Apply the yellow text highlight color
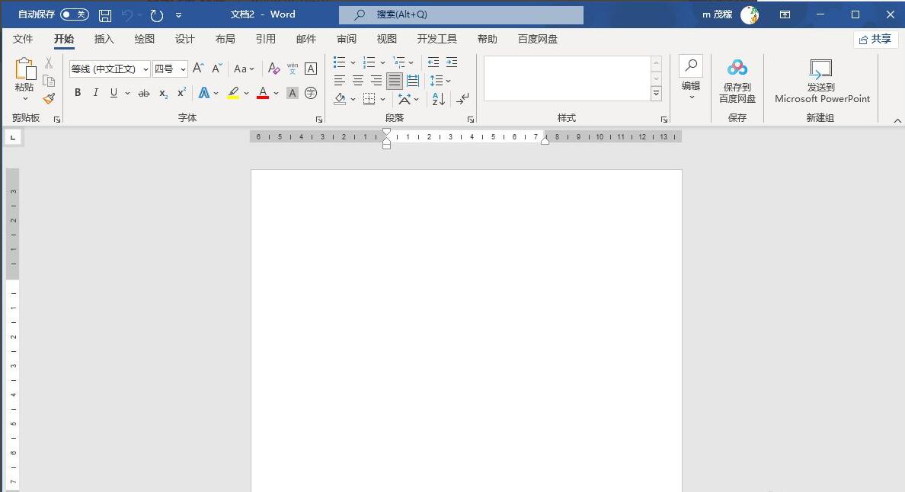905x492 pixels. click(x=233, y=93)
